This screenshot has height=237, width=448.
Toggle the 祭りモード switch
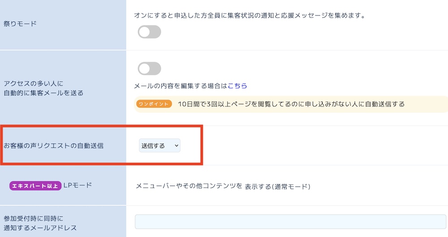149,32
